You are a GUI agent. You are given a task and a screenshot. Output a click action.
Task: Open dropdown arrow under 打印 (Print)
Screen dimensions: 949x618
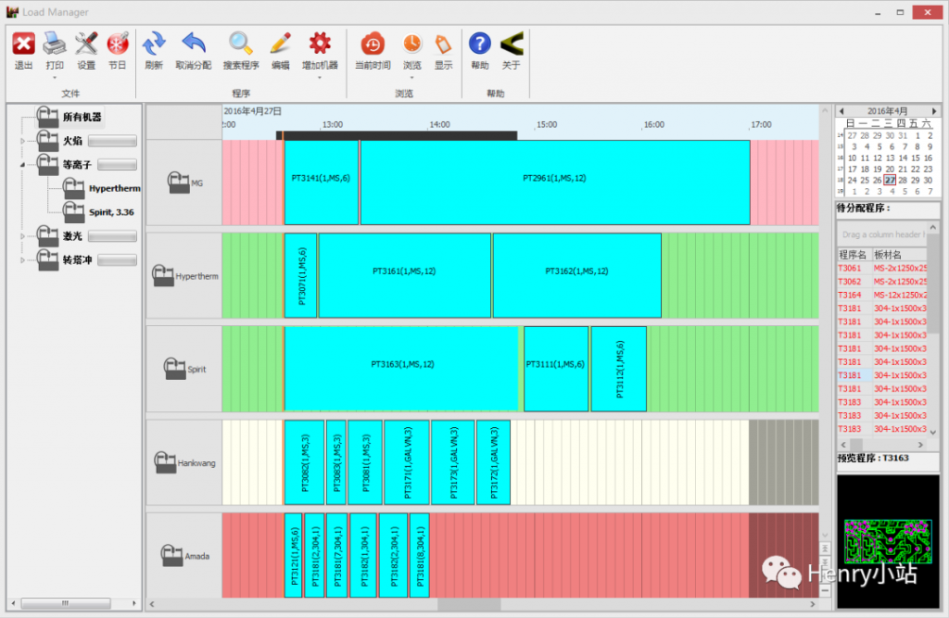pyautogui.click(x=55, y=77)
